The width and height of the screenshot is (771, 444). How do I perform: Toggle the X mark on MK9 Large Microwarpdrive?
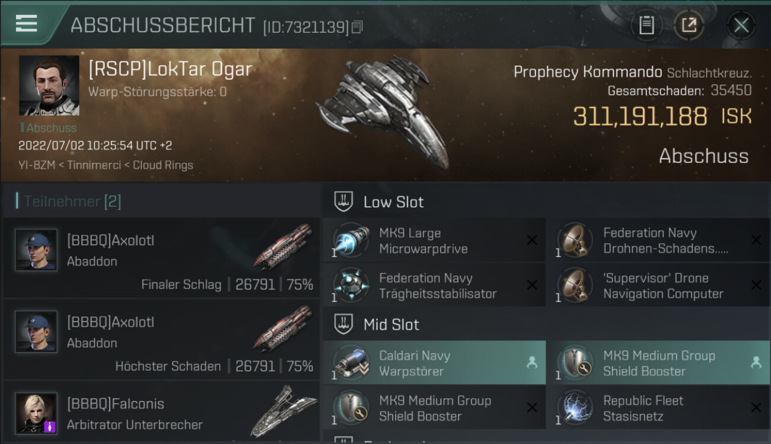pos(532,240)
